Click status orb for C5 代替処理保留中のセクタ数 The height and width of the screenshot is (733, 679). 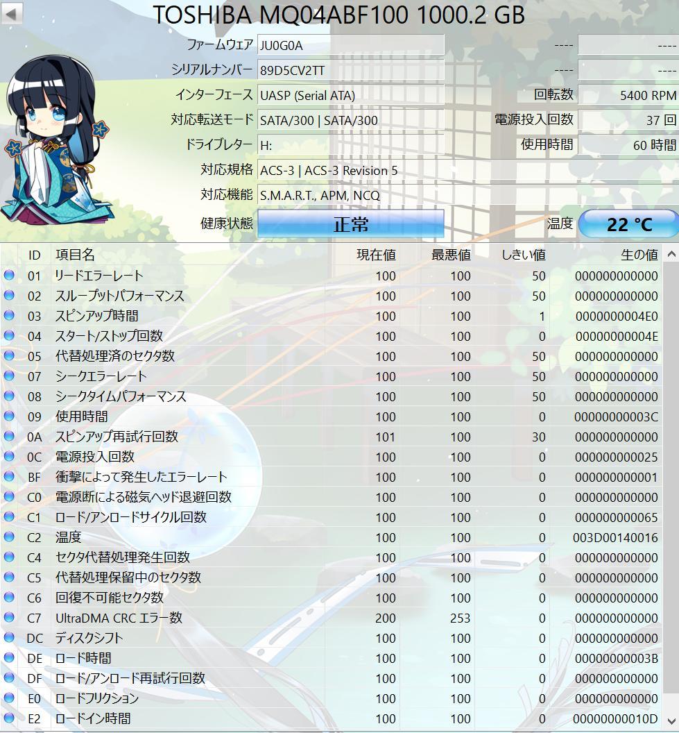(9, 577)
